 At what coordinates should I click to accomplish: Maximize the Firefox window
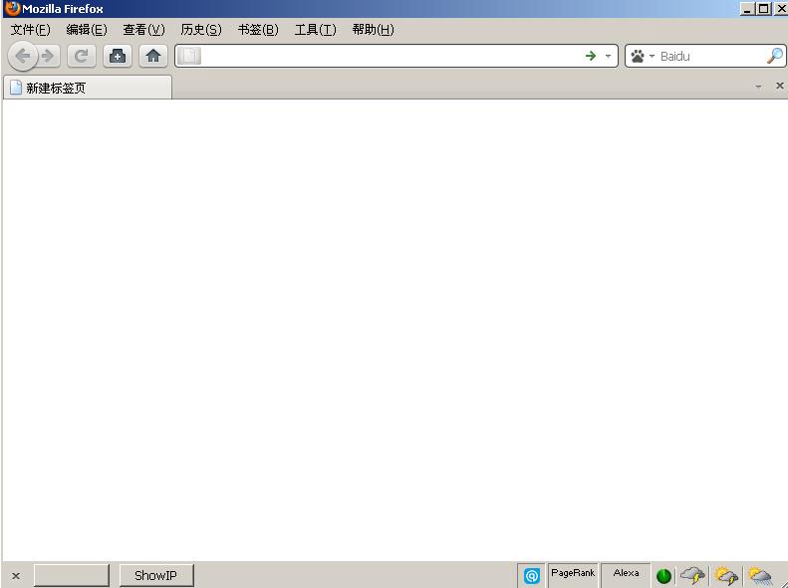pyautogui.click(x=764, y=9)
